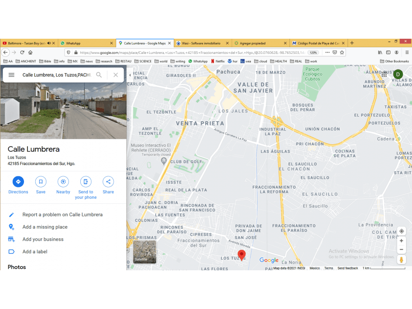412x309 pixels.
Task: Open Google account avatar D
Action: tap(398, 75)
